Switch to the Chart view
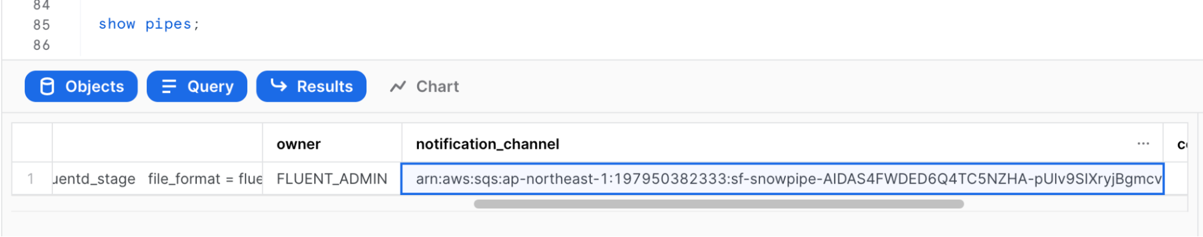 click(x=425, y=86)
